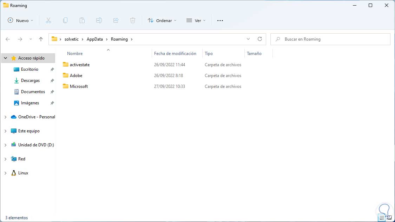Expand the Red network node
395x222 pixels.
click(x=5, y=159)
